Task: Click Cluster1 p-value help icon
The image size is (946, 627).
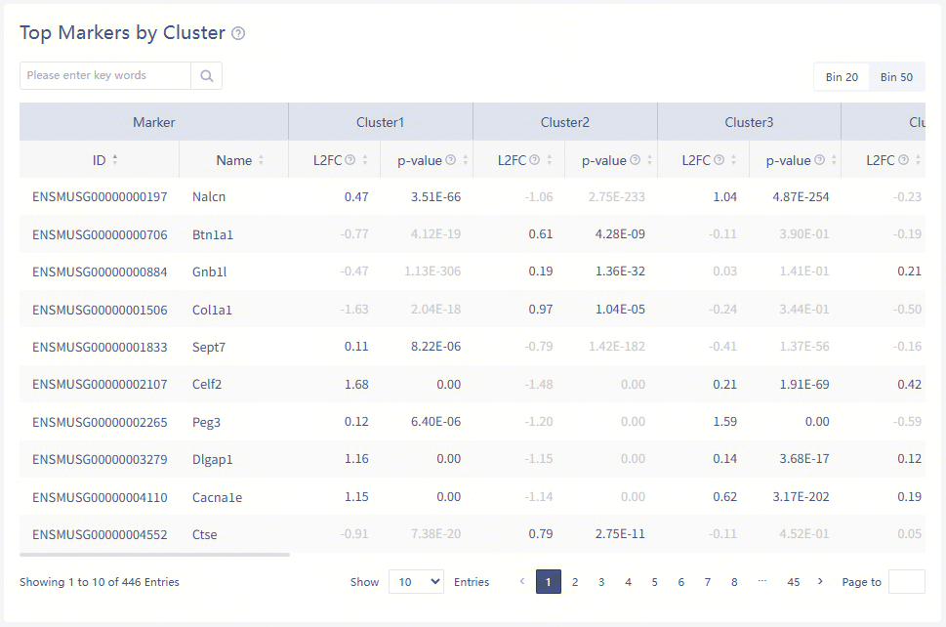Action: coord(450,160)
